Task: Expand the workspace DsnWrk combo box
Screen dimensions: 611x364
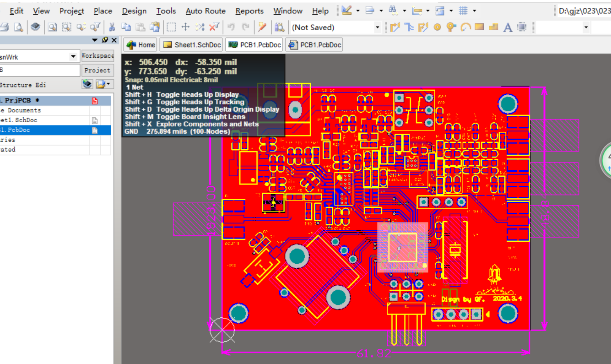Action: click(x=73, y=56)
